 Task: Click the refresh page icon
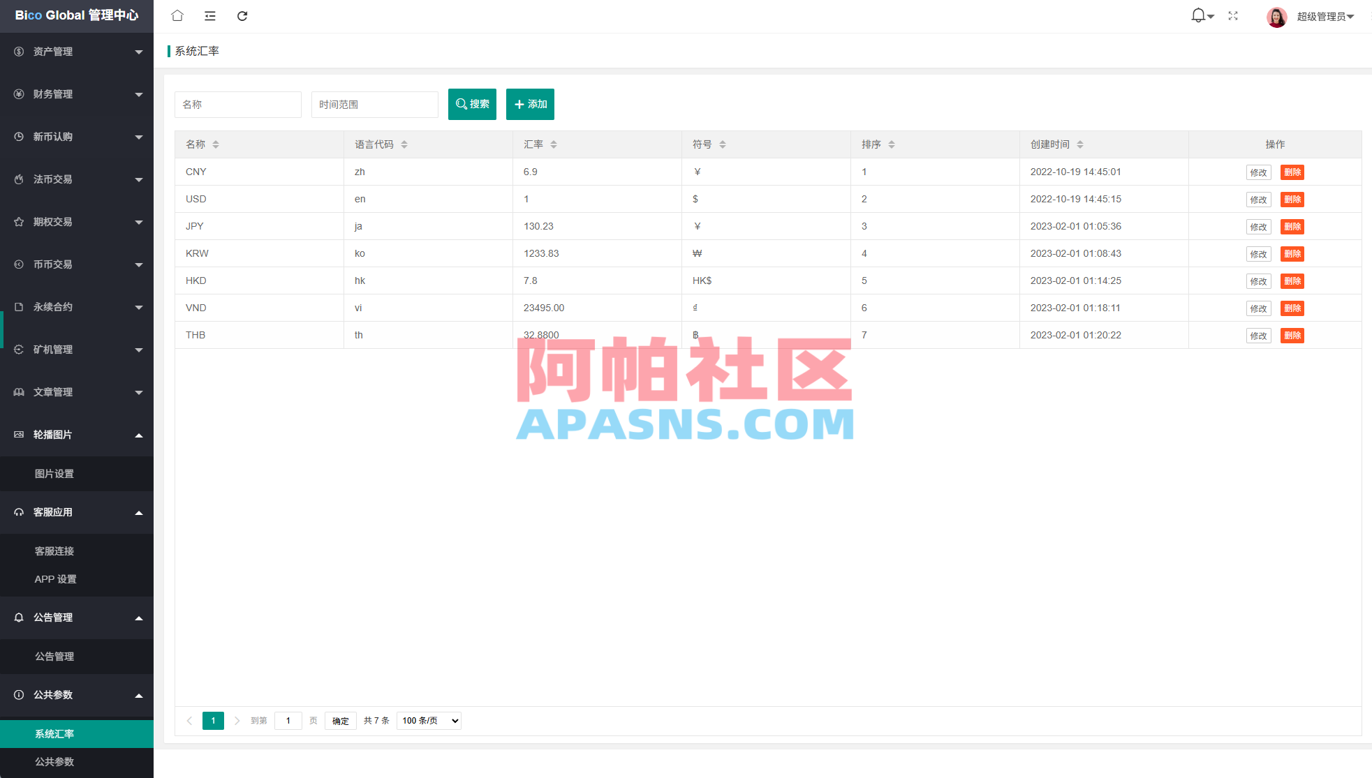242,15
